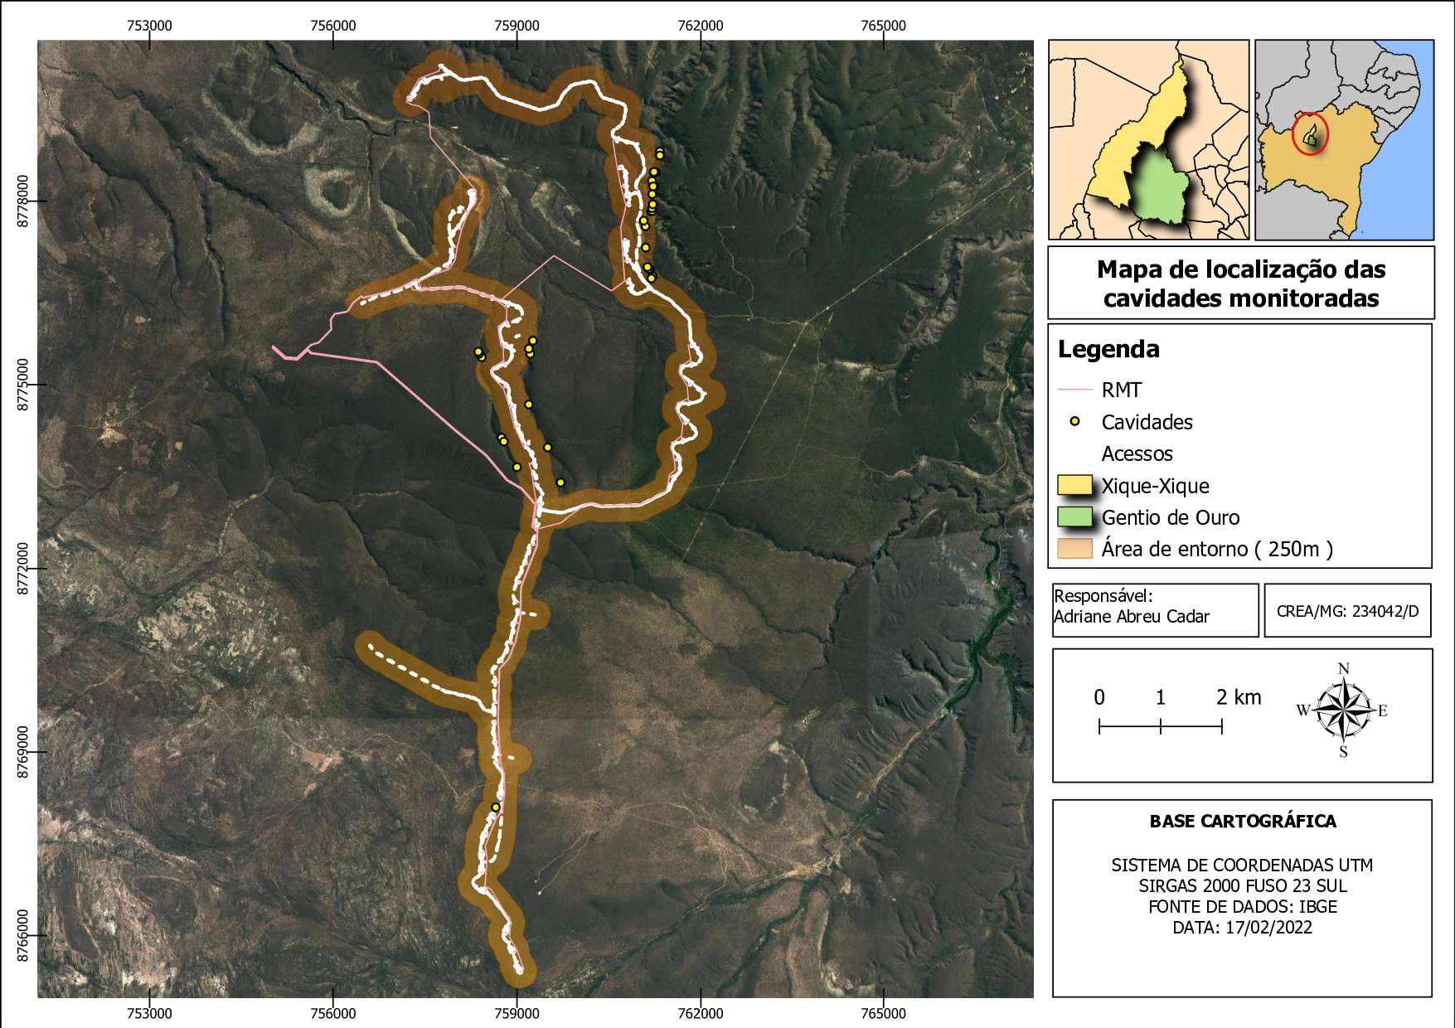1455x1028 pixels.
Task: Select the Acessos legend label
Action: tap(1137, 454)
